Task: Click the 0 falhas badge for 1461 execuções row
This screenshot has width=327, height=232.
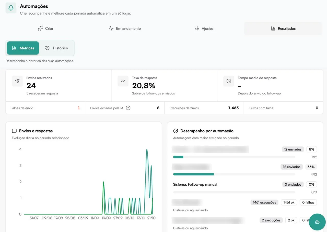Action: (x=308, y=202)
